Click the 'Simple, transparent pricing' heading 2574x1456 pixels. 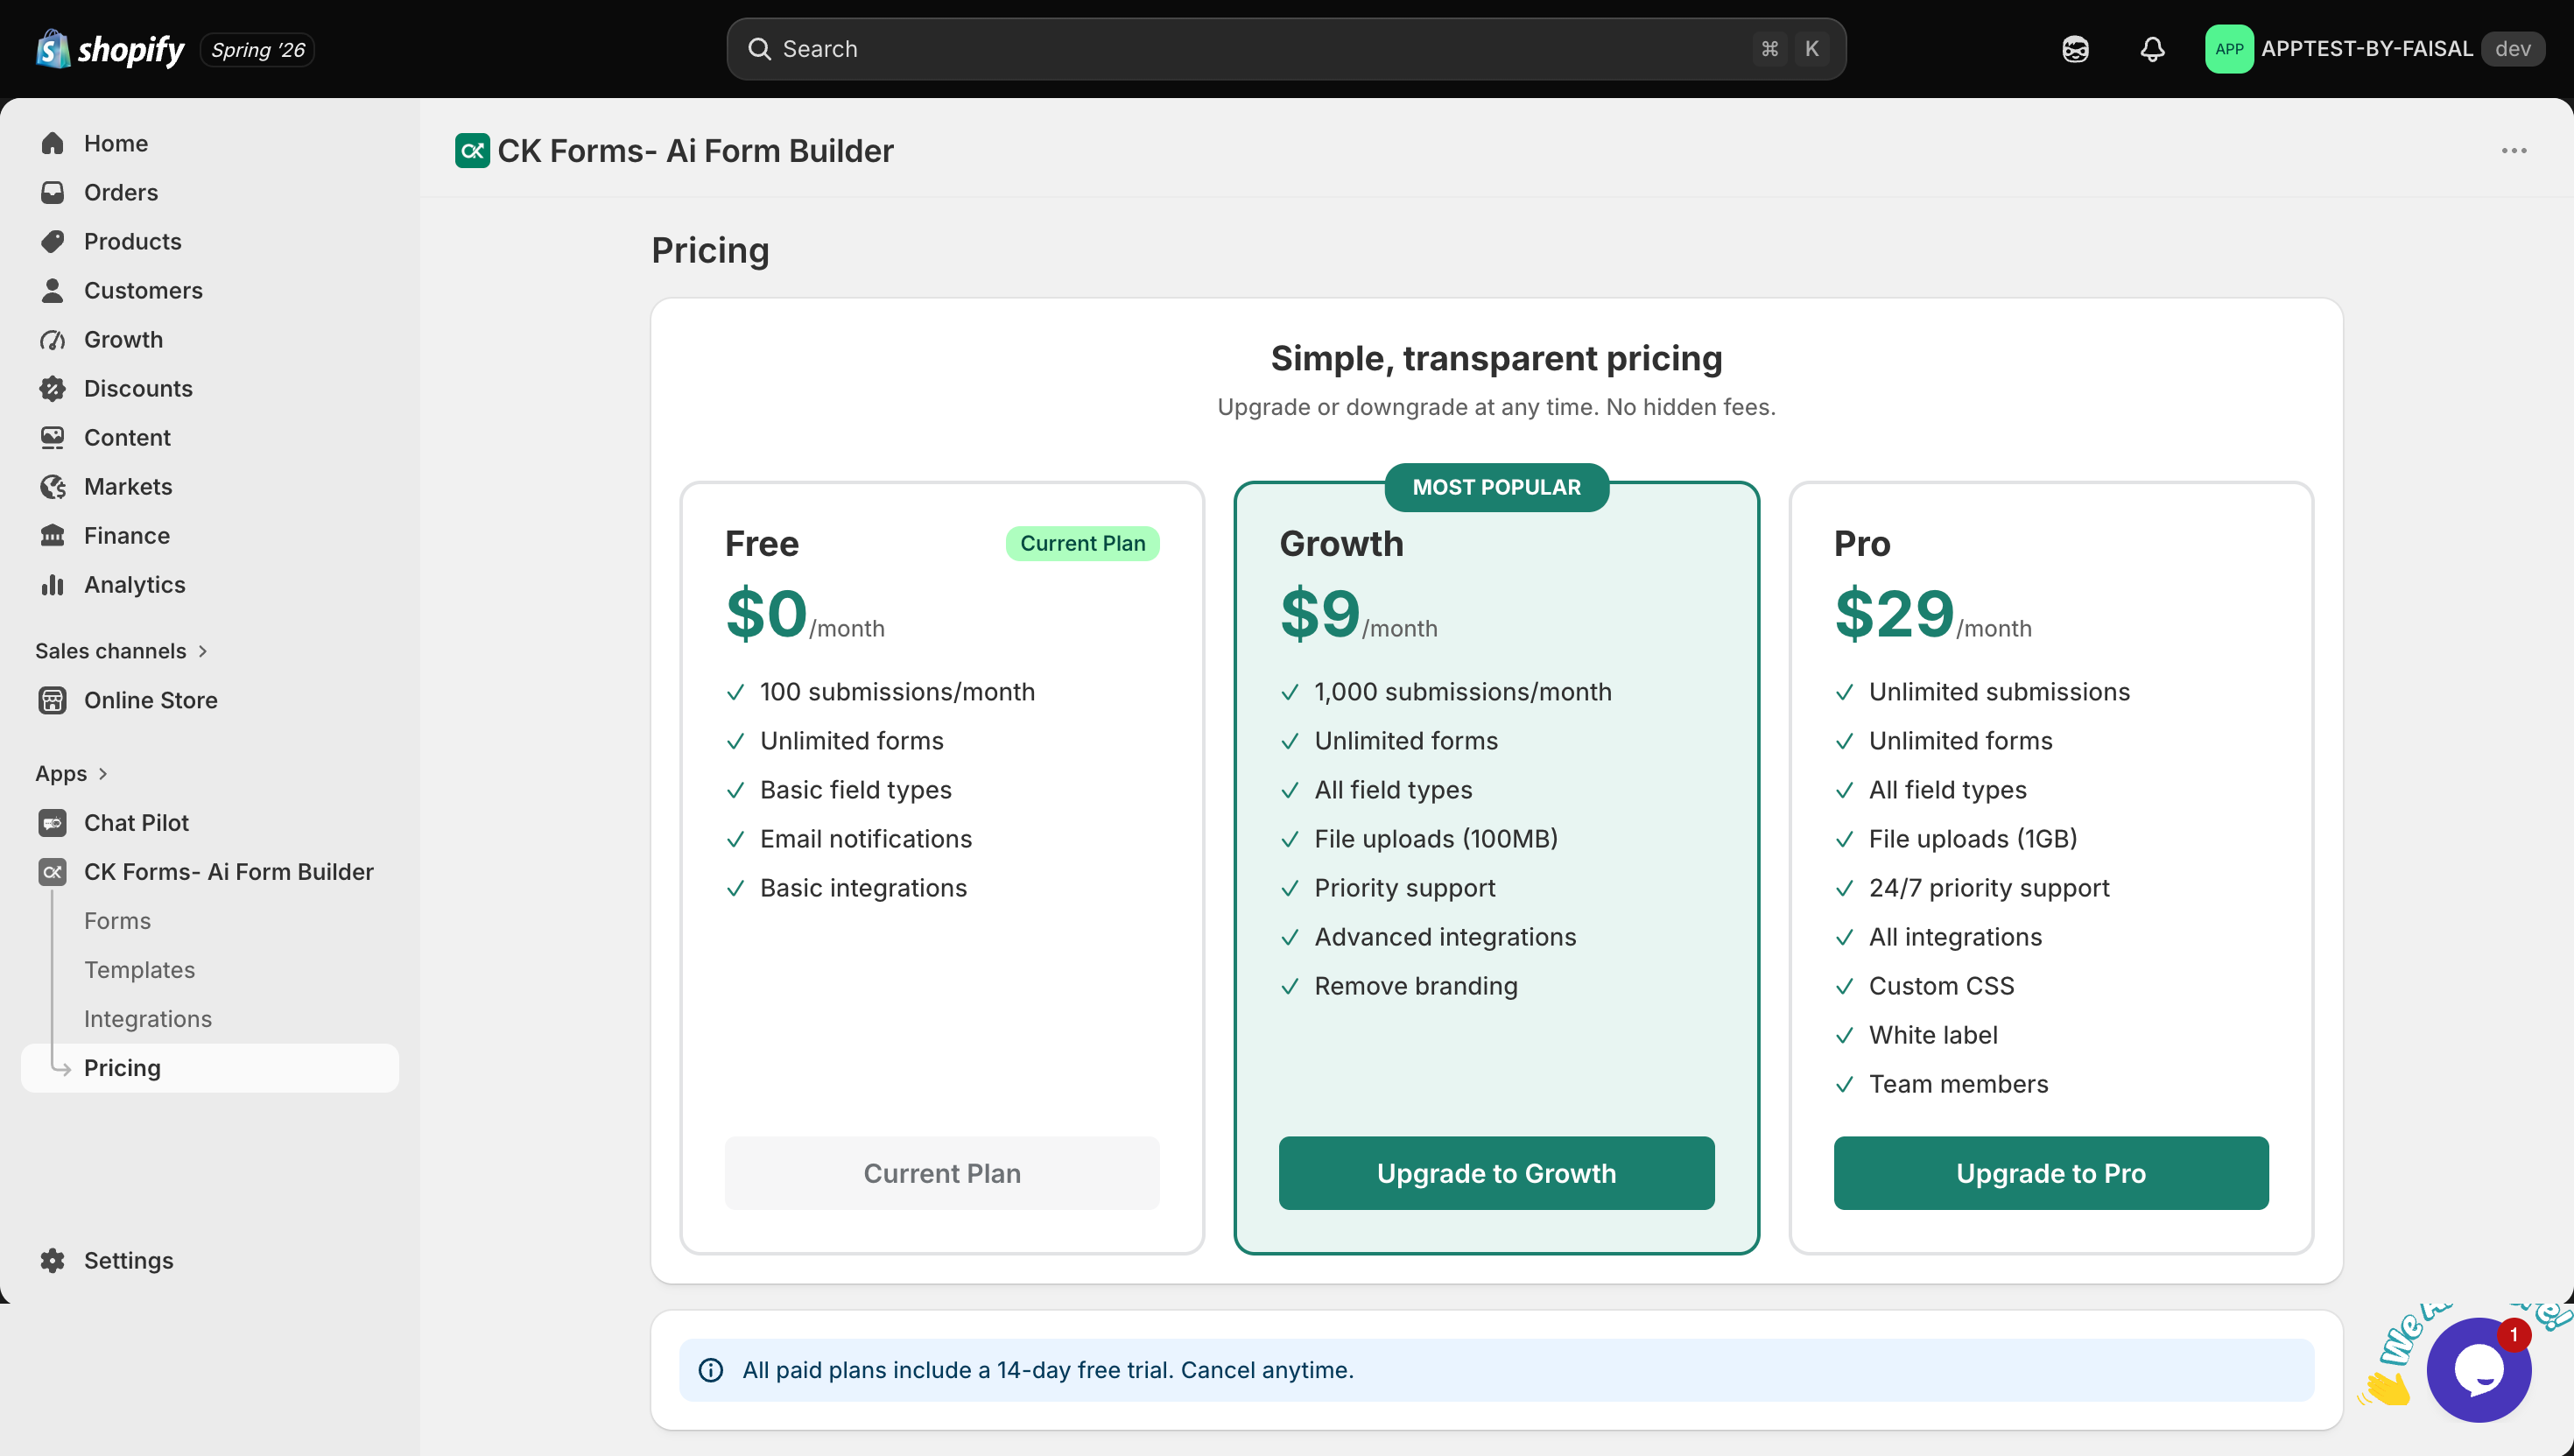[x=1496, y=358]
